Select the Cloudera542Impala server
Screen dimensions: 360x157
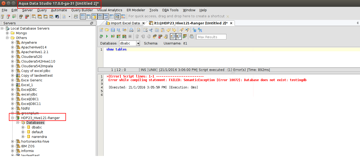(37, 66)
